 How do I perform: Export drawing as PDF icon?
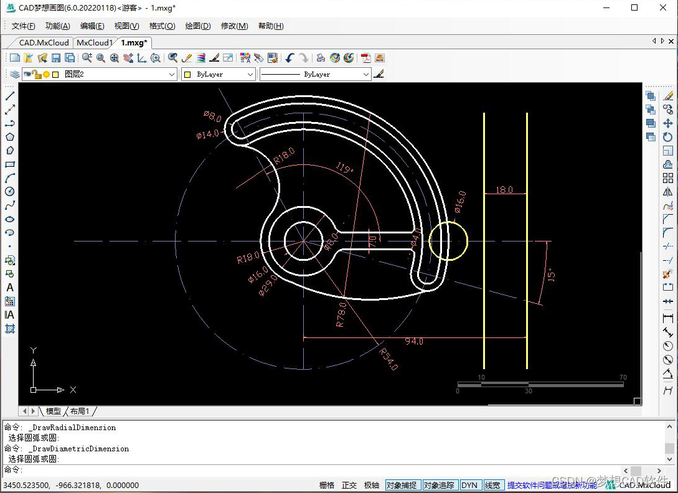(366, 58)
